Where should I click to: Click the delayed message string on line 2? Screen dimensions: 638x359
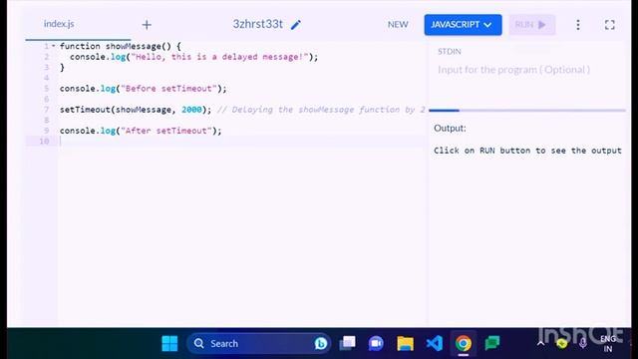coord(219,57)
